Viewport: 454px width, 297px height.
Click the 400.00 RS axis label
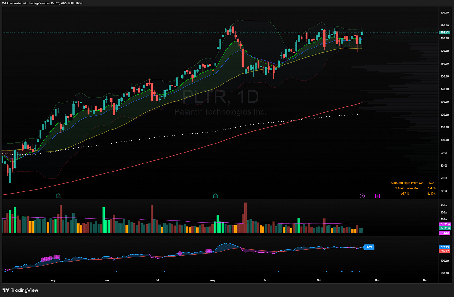coord(445,273)
